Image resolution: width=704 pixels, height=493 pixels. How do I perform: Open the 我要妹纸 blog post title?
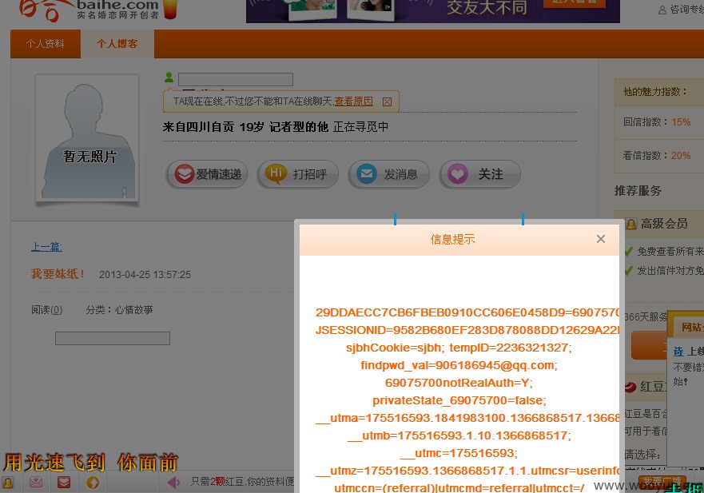pos(58,274)
